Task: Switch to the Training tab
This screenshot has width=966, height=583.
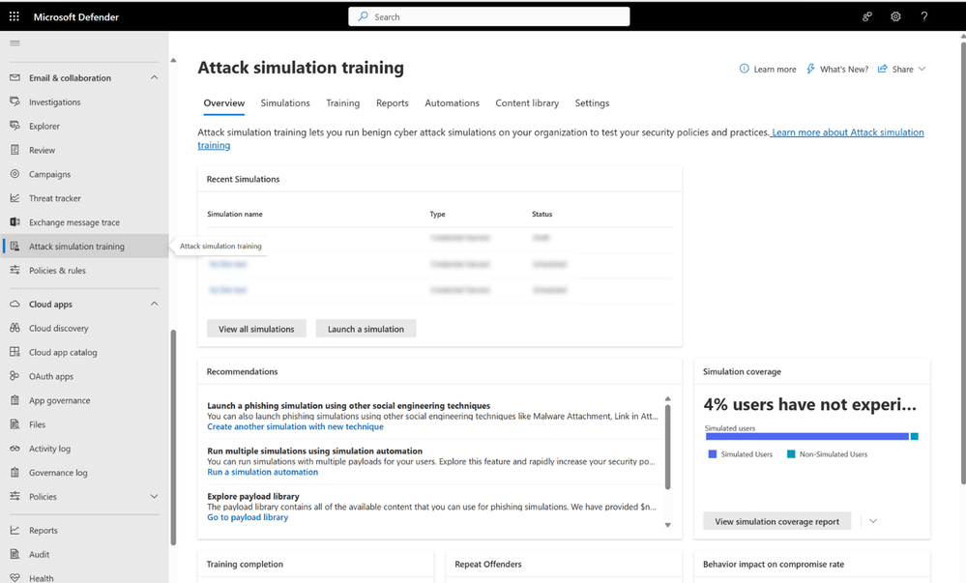Action: click(343, 102)
